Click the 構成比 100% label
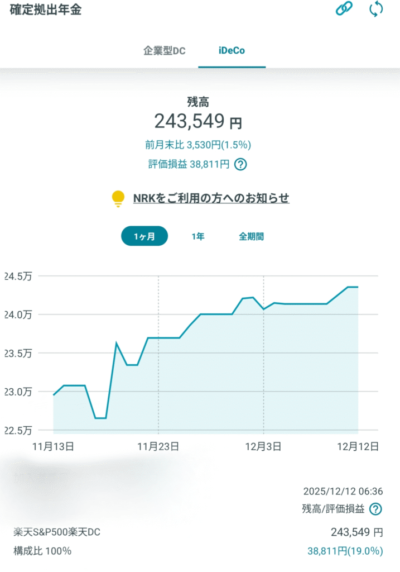This screenshot has height=572, width=400. tap(42, 551)
